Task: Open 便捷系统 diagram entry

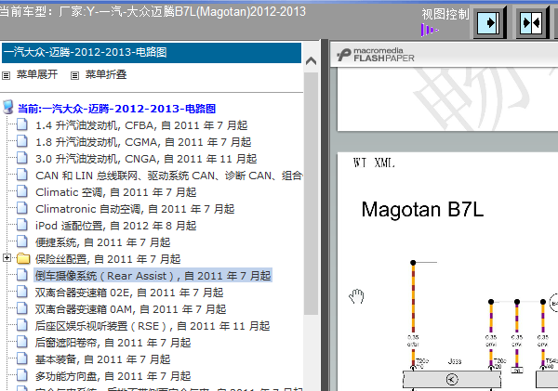Action: click(103, 242)
